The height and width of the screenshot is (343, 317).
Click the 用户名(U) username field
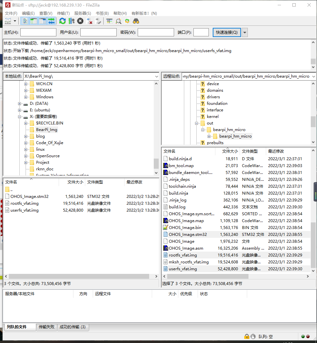tap(99, 32)
